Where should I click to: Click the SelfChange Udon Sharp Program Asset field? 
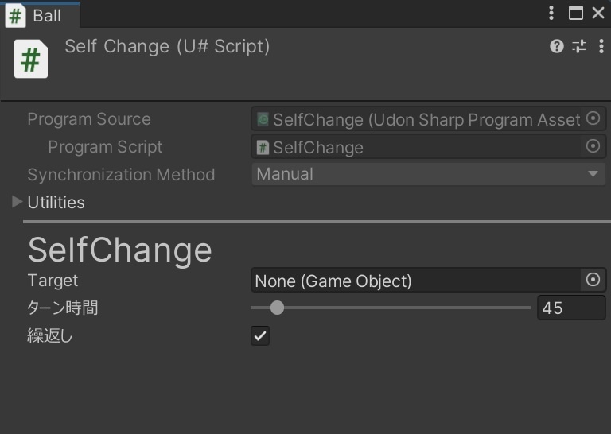[418, 119]
